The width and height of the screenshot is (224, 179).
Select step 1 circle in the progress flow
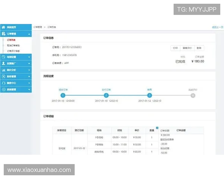click(63, 95)
